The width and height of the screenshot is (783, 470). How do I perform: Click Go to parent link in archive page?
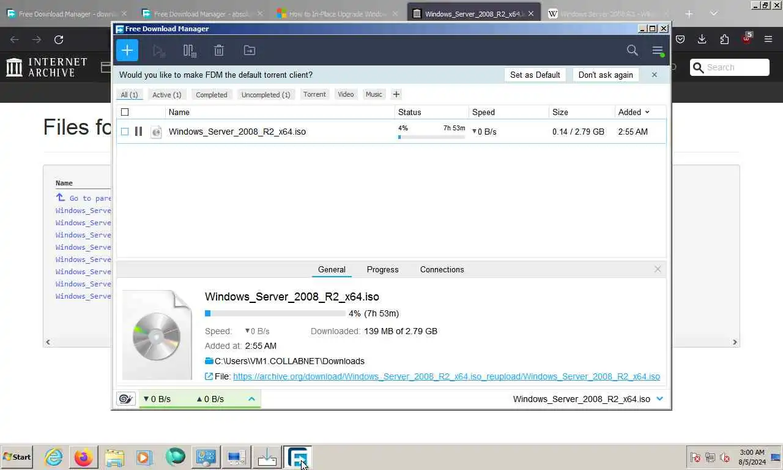(x=83, y=198)
